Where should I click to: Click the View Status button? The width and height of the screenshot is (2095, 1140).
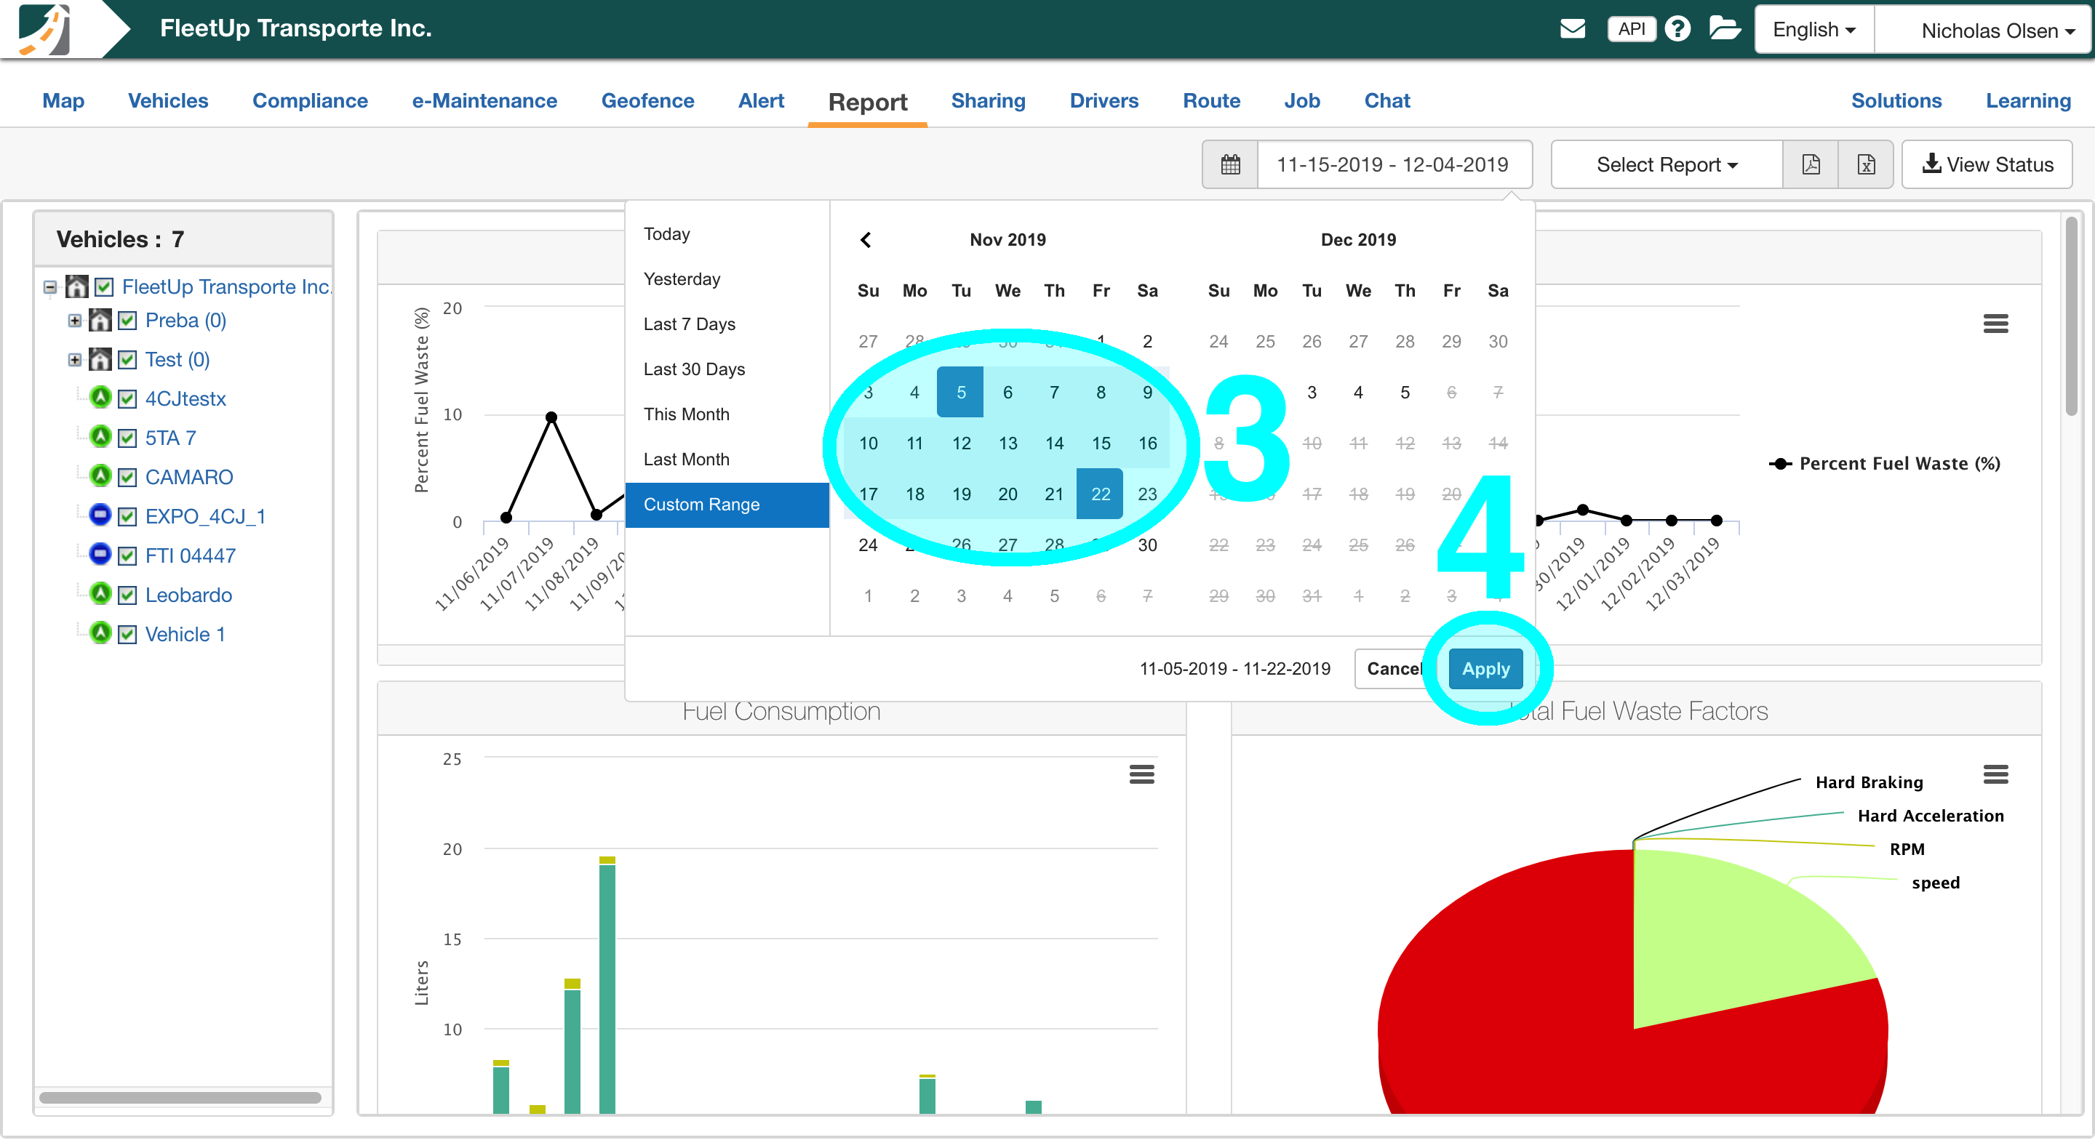point(1987,165)
